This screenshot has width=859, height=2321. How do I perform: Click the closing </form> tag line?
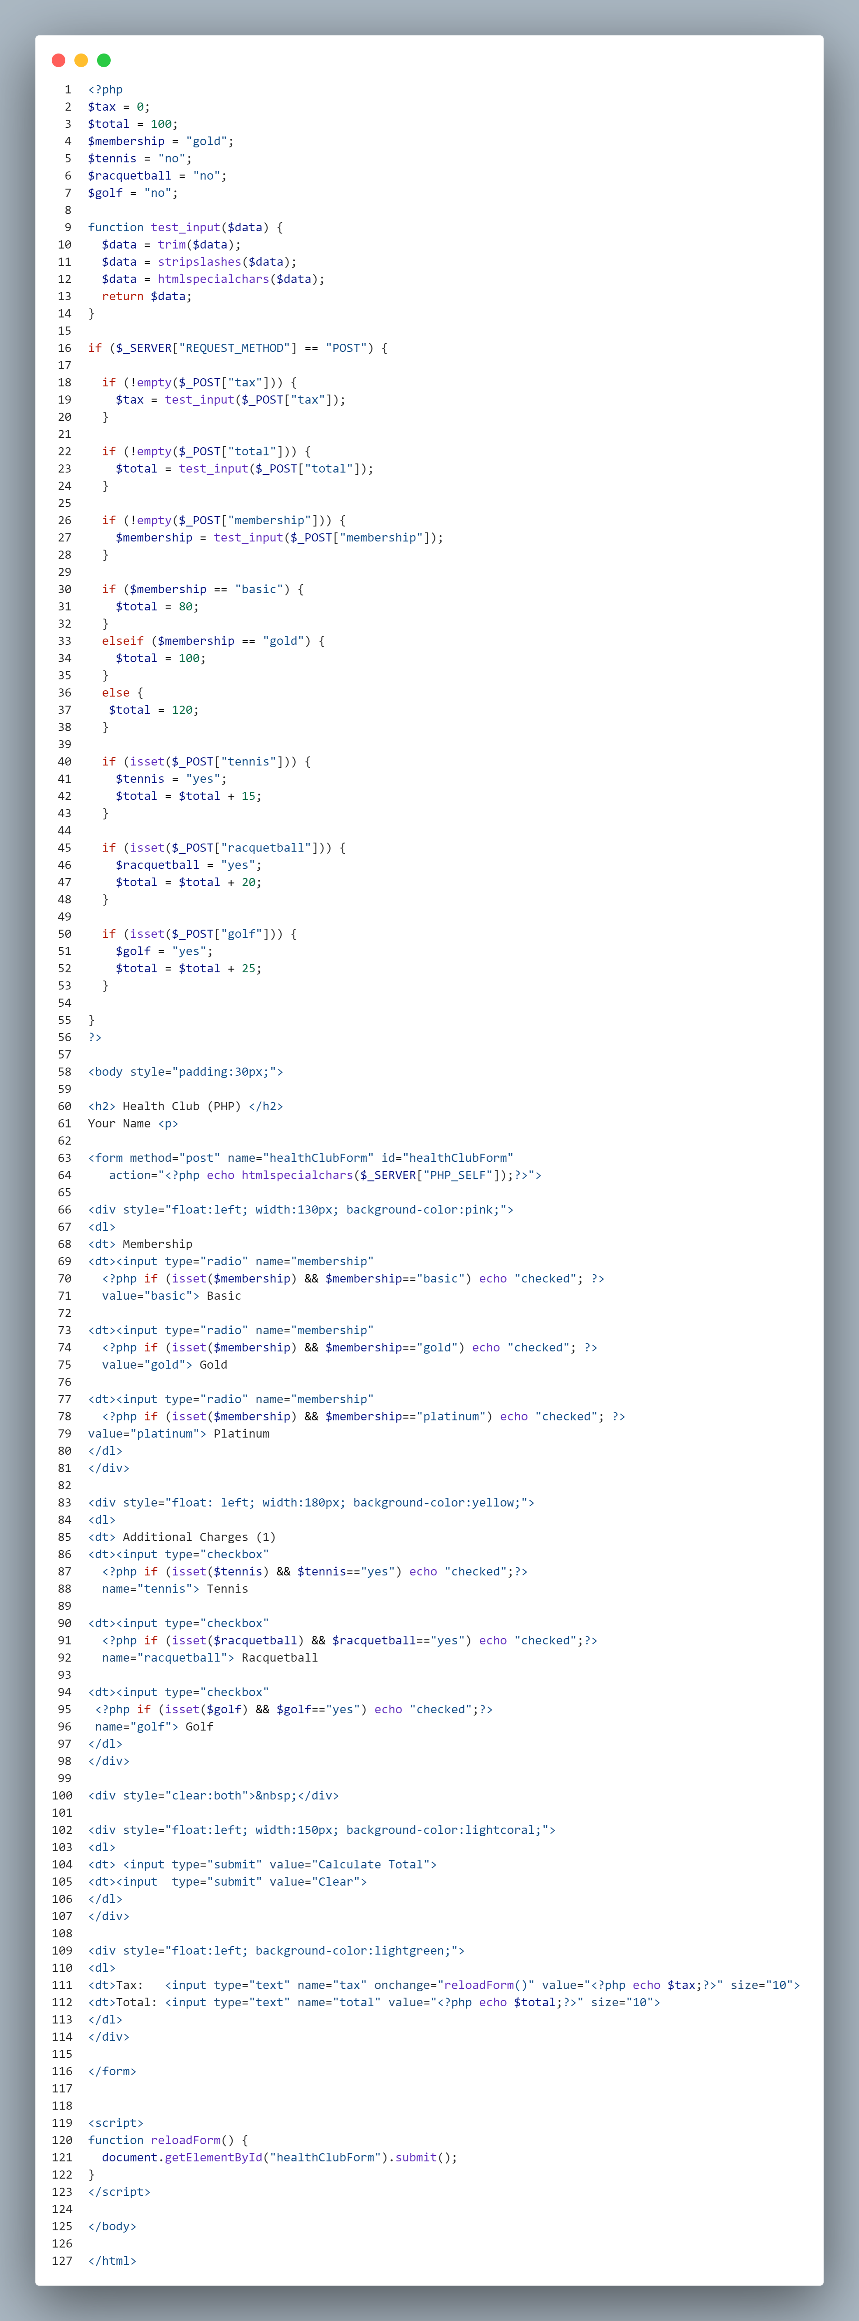pos(112,2071)
